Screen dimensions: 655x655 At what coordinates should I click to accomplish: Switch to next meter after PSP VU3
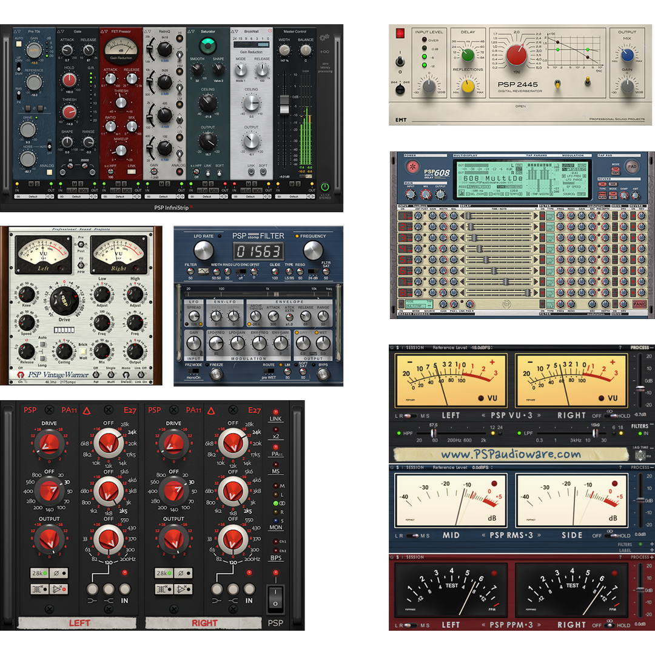pos(539,415)
